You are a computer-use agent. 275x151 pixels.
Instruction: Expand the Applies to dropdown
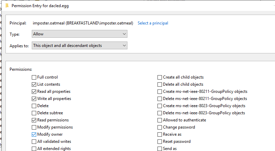click(79, 46)
